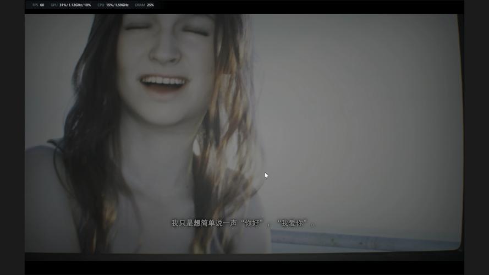The image size is (489, 275).
Task: Click the FPS 60 readout in overlay
Action: coord(38,5)
